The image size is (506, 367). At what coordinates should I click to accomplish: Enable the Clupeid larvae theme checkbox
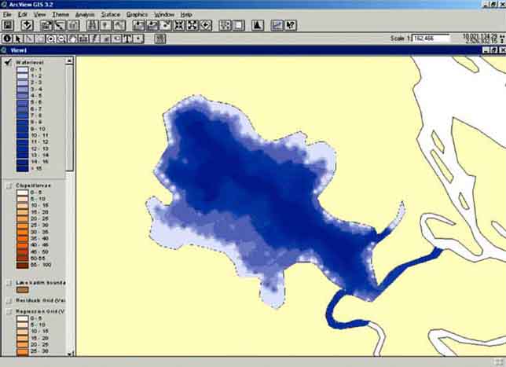(8, 187)
